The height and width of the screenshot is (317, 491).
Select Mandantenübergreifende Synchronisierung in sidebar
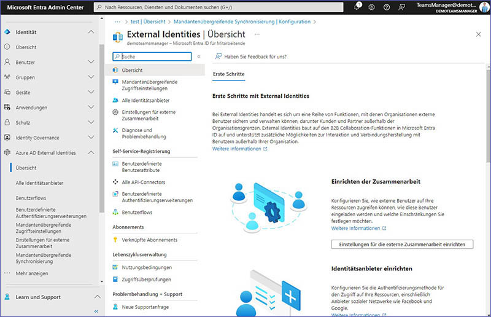[x=44, y=258]
